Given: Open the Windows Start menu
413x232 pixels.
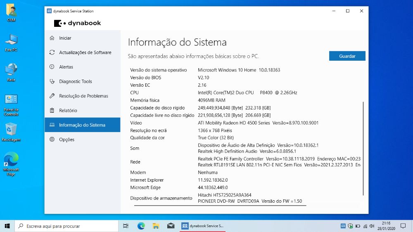Looking at the screenshot, I should tap(7, 226).
